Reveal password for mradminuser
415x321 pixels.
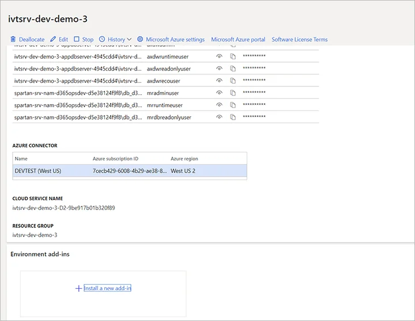click(219, 93)
